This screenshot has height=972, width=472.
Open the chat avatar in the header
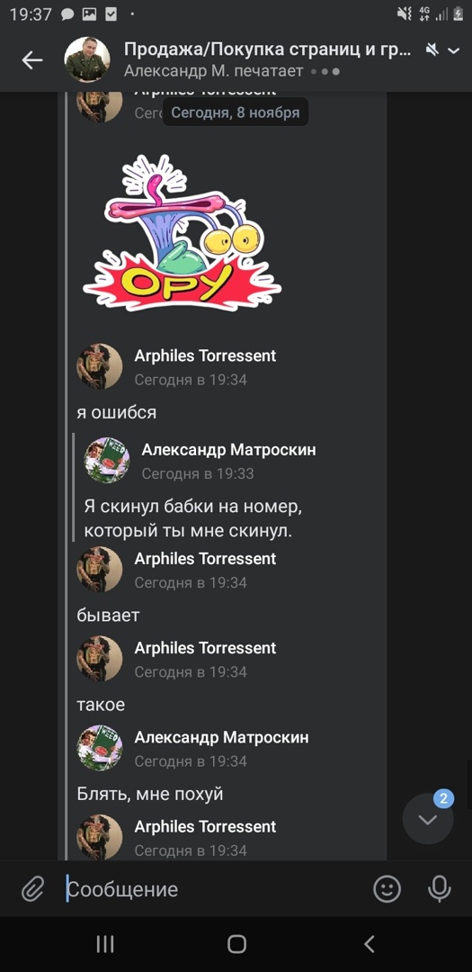pos(87,60)
